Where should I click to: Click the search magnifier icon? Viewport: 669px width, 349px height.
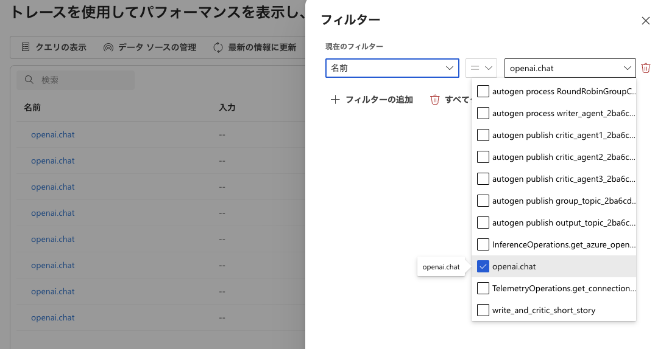29,80
